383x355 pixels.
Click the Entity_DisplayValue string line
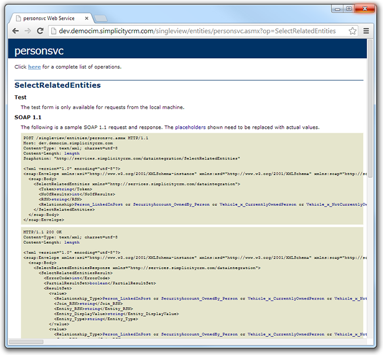tap(116, 314)
